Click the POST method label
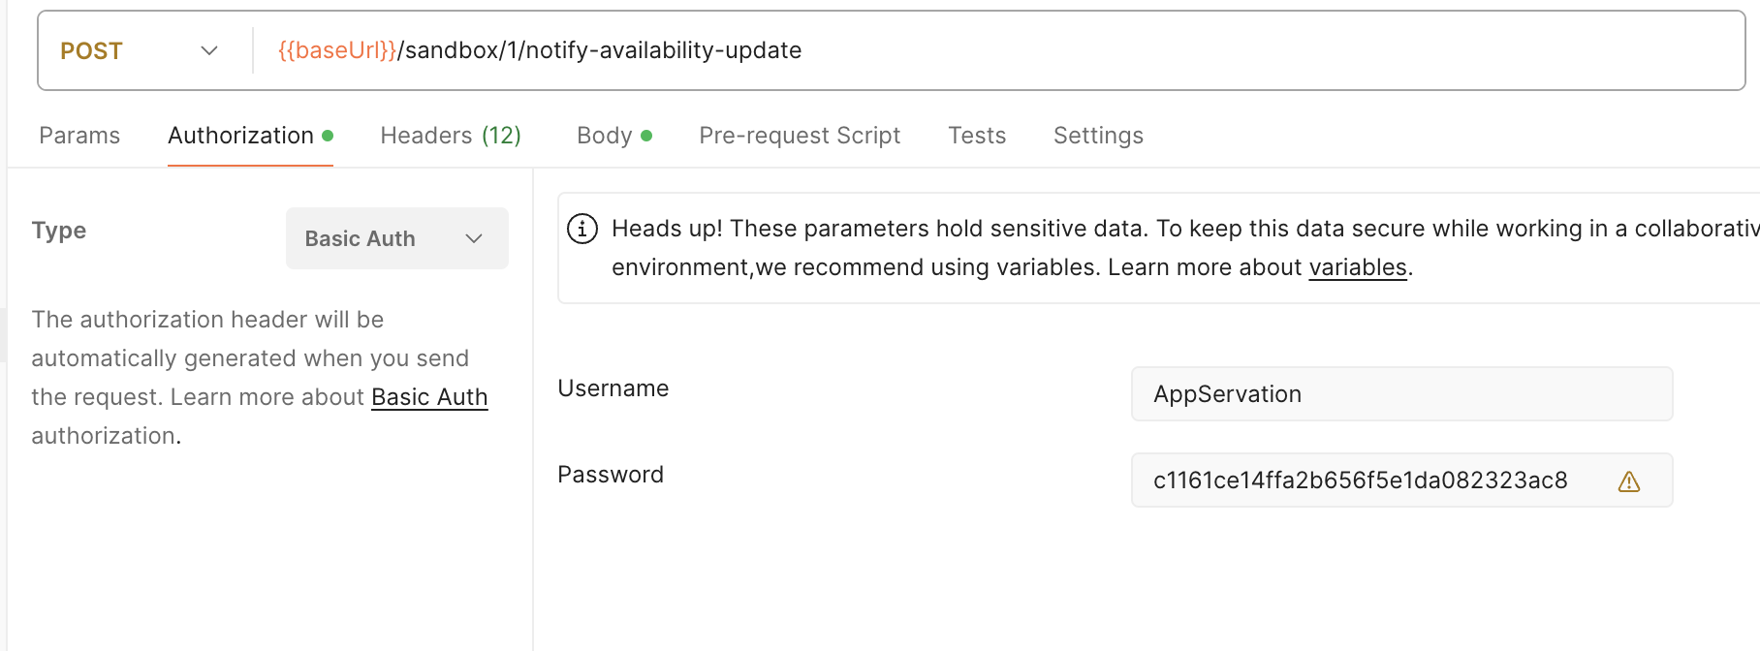Image resolution: width=1760 pixels, height=651 pixels. (91, 51)
